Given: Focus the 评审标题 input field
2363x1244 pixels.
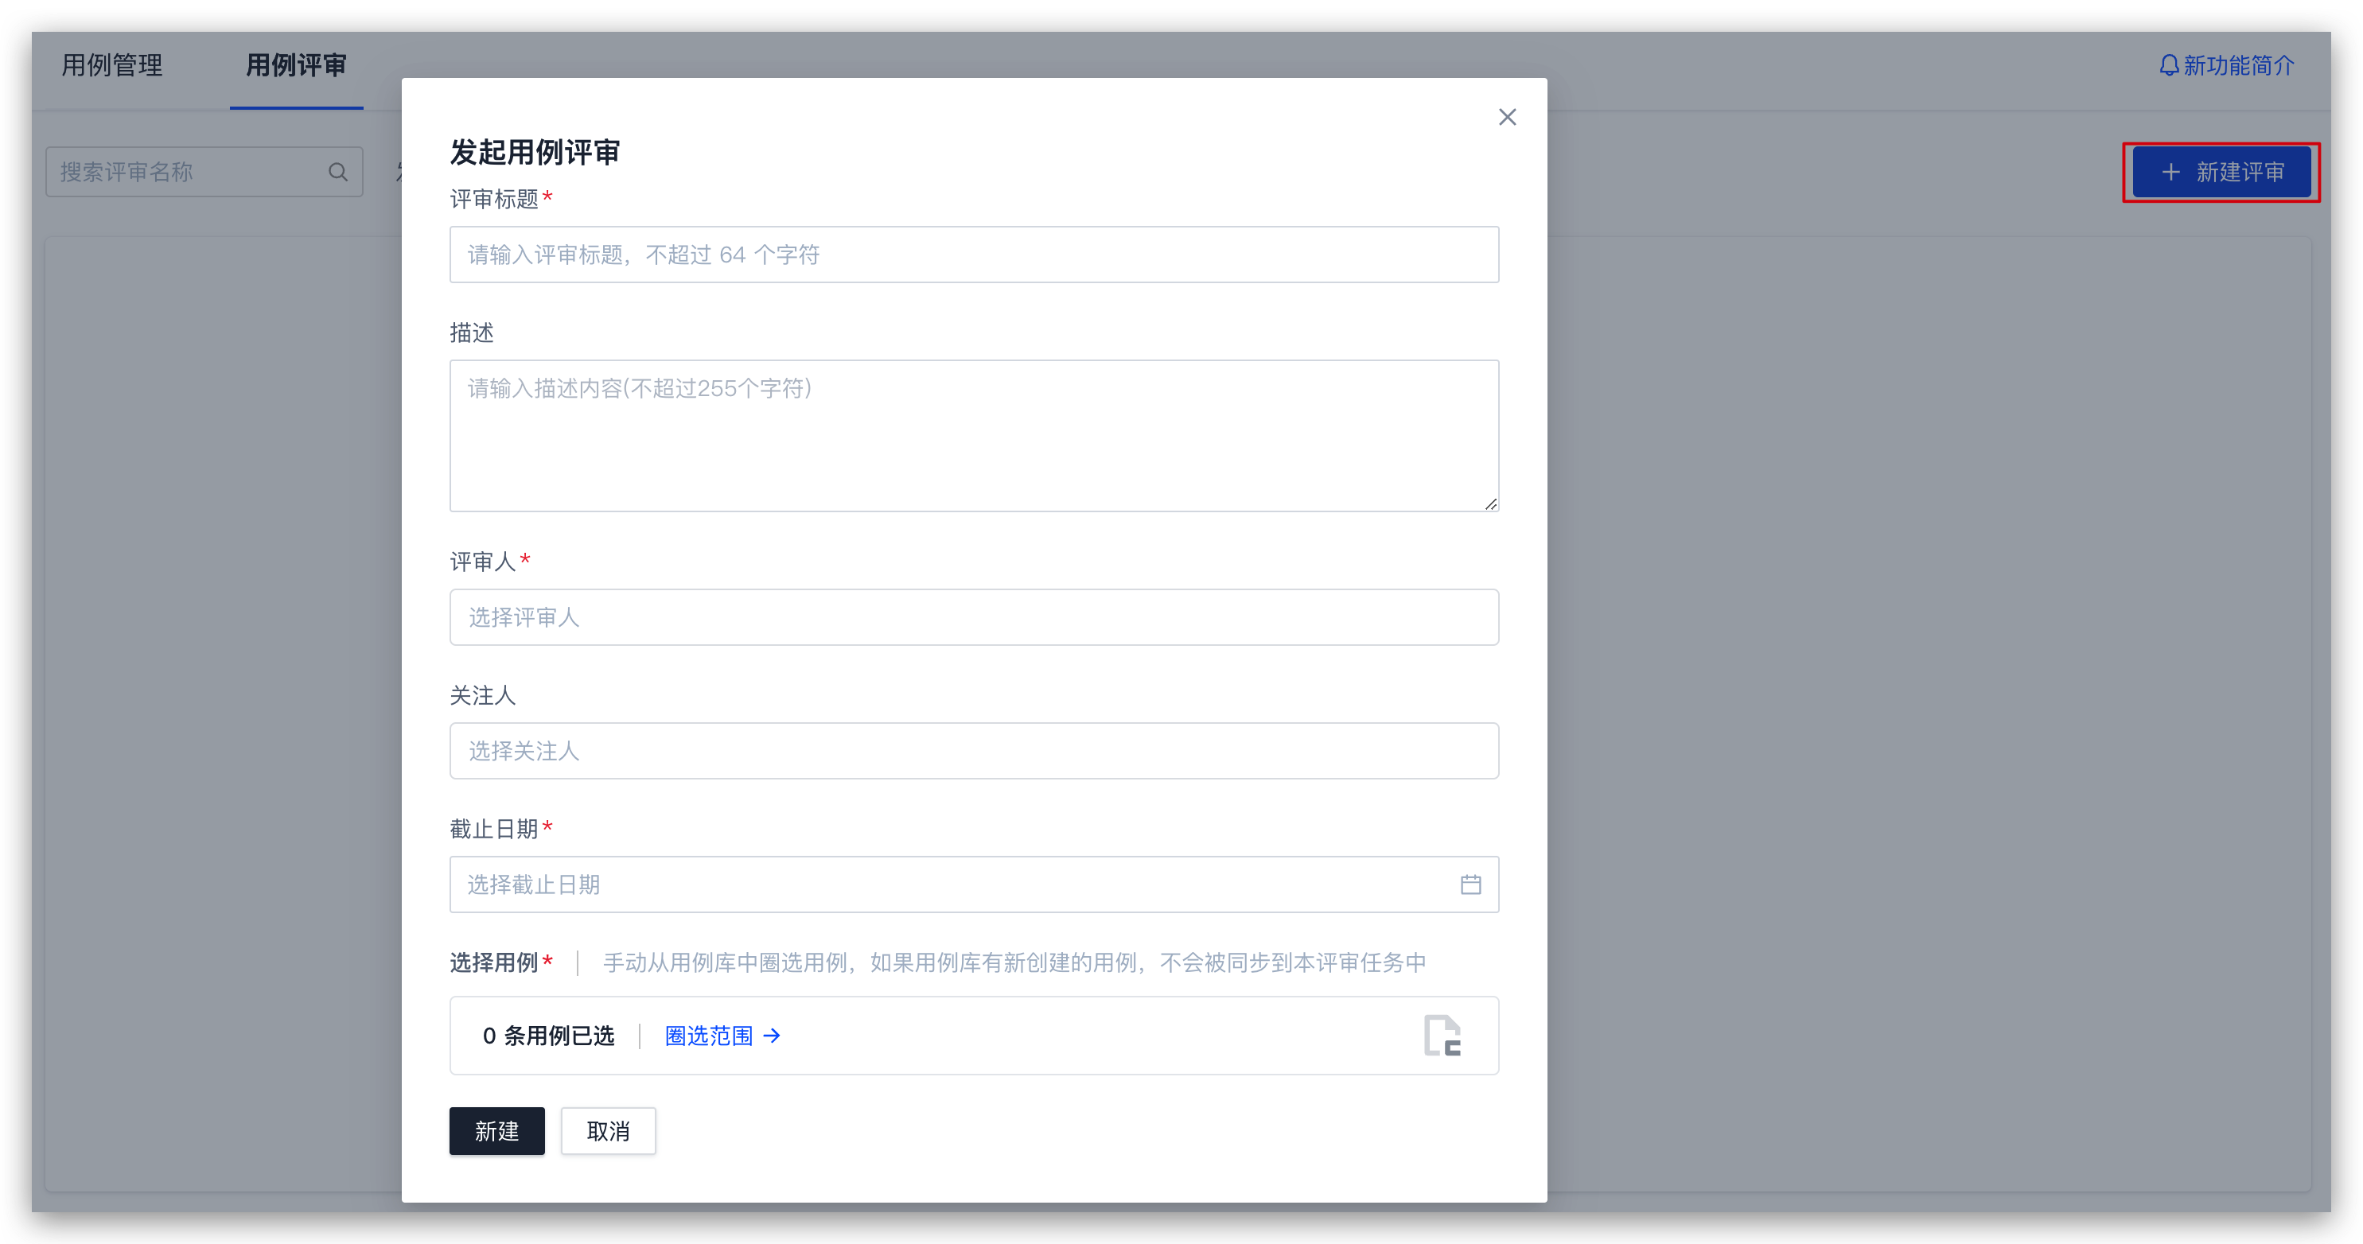Looking at the screenshot, I should coord(974,255).
